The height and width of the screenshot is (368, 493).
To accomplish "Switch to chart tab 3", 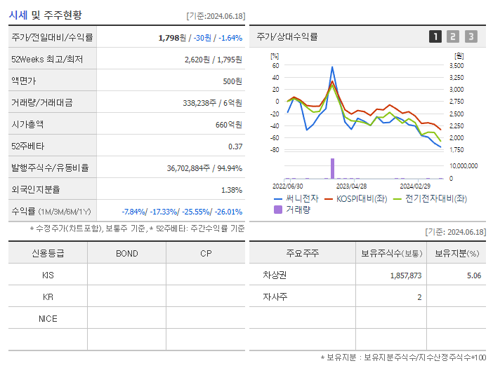I will pyautogui.click(x=471, y=36).
